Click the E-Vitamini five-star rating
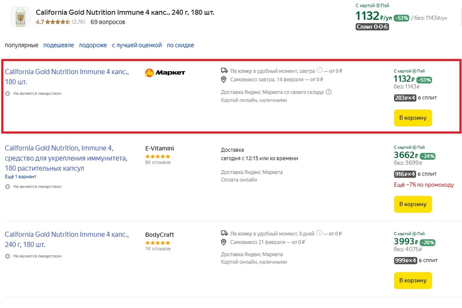 click(x=158, y=157)
